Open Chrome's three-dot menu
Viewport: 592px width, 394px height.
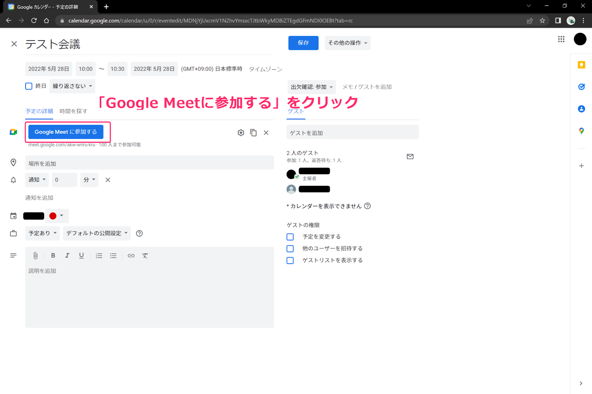(583, 21)
